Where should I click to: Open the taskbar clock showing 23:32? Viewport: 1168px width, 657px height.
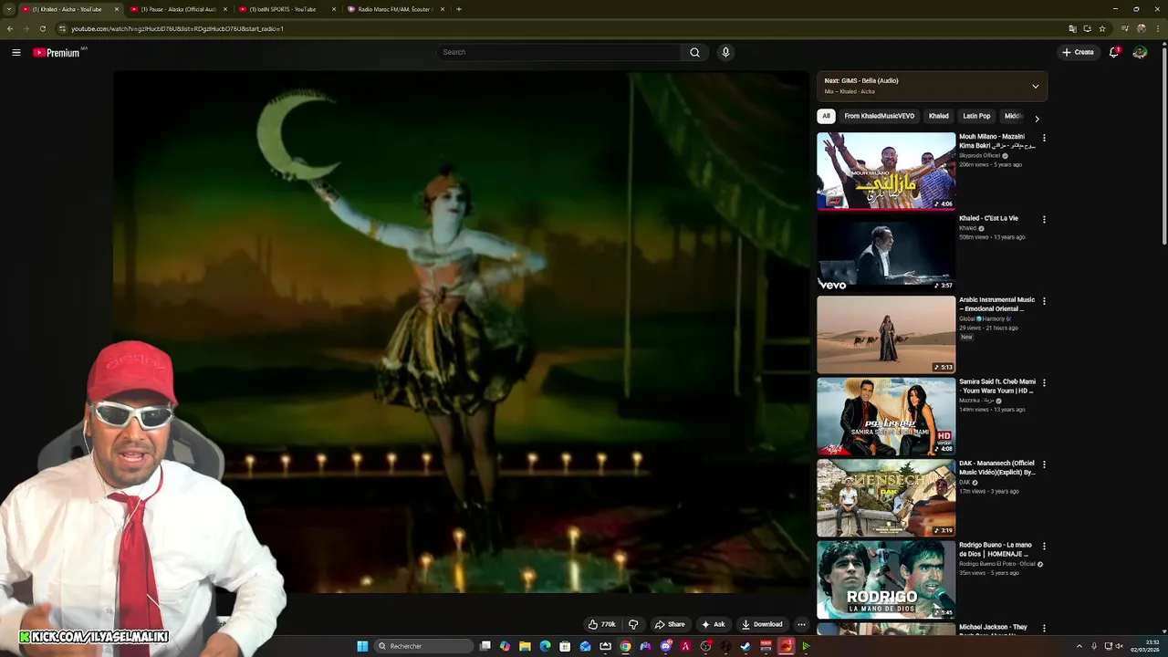click(x=1146, y=646)
